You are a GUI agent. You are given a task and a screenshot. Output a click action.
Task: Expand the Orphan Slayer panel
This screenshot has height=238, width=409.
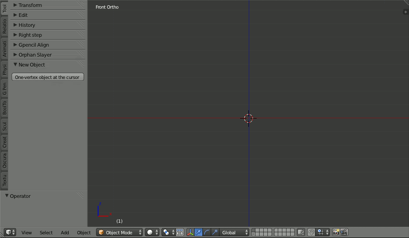tap(48, 55)
